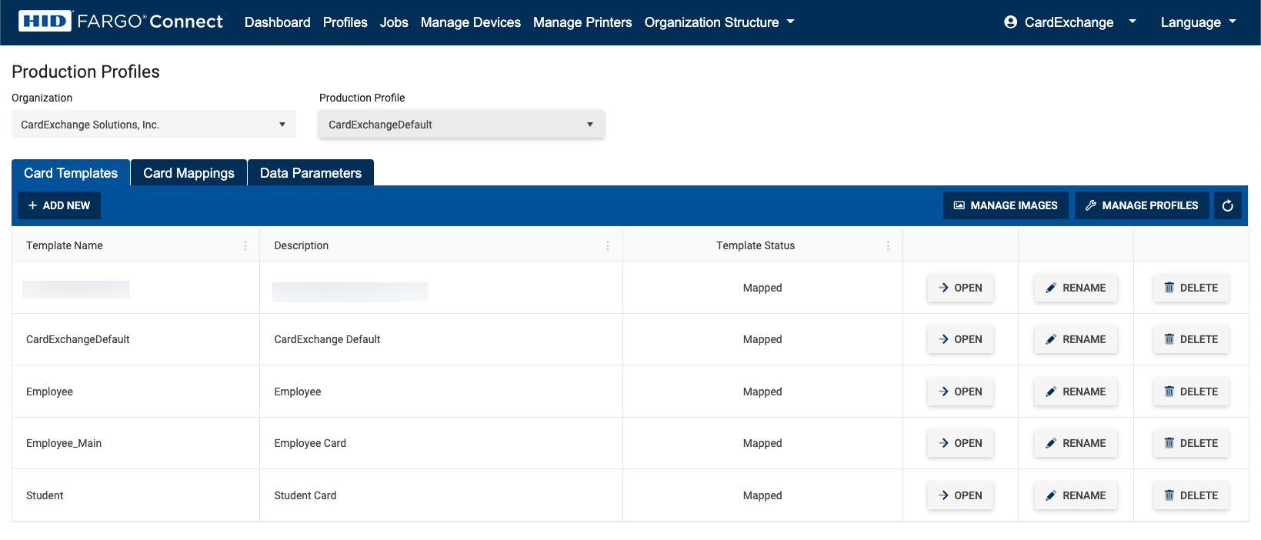Click the plus icon on Add New

[32, 205]
